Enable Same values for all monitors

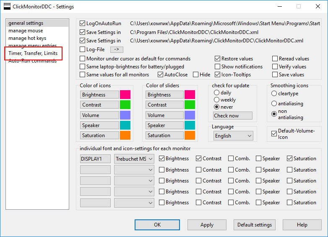coord(82,75)
